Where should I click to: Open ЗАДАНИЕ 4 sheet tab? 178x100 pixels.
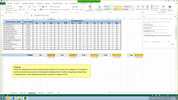pos(41,93)
